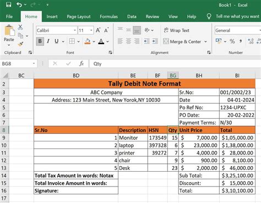
Task: Click Select All corner triangle
Action: click(6, 75)
